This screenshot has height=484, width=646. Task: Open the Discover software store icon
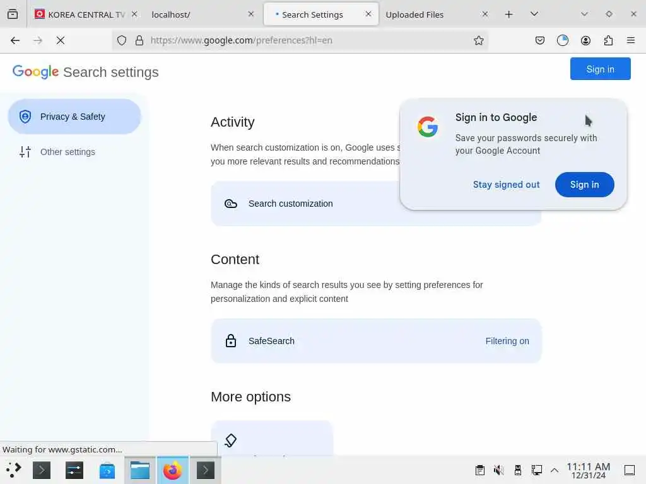point(107,470)
